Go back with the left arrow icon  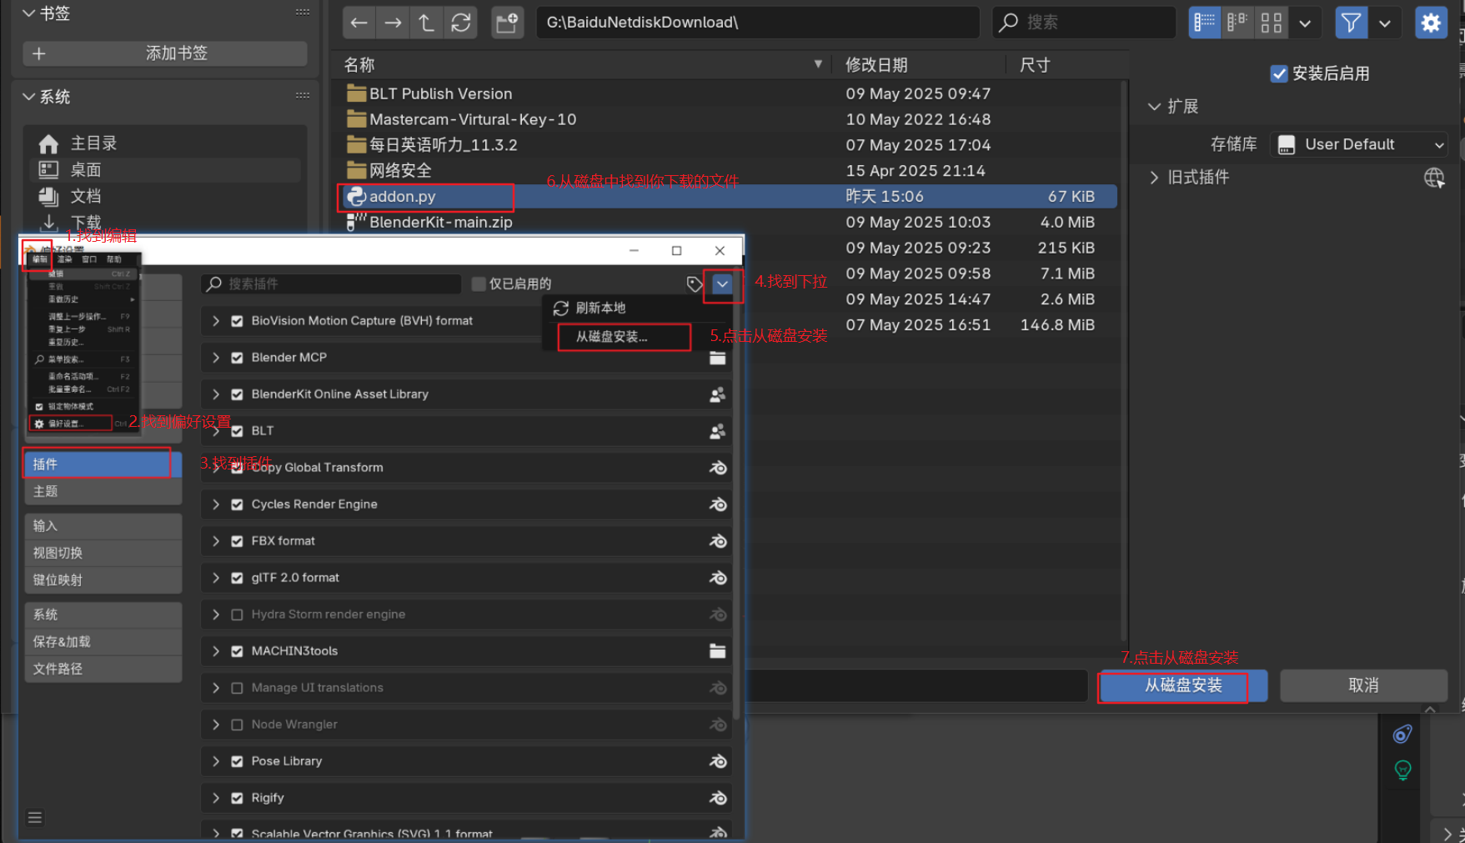pos(359,23)
